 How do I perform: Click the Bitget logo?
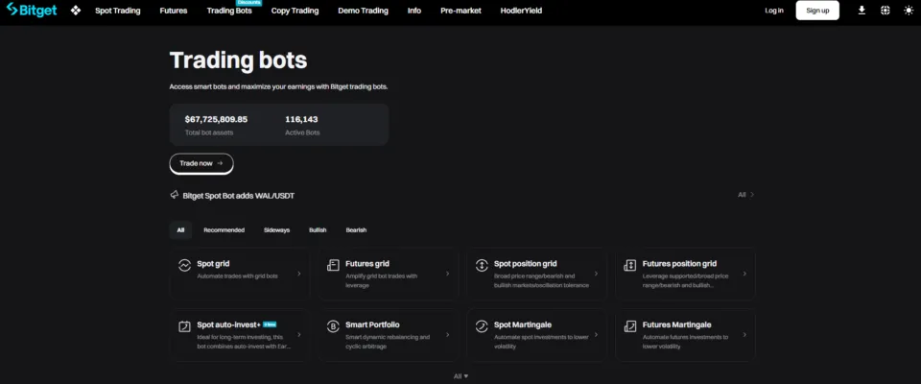(32, 10)
